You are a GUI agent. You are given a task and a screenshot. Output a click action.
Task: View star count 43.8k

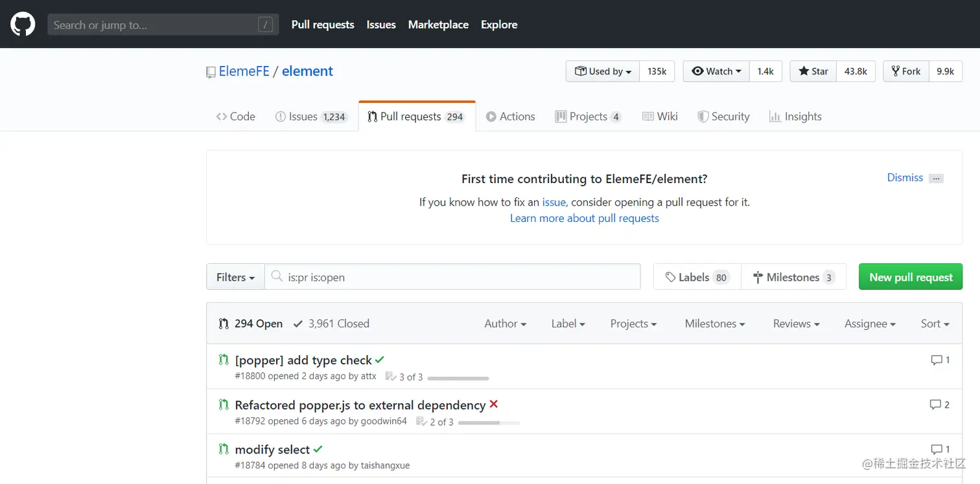point(856,71)
